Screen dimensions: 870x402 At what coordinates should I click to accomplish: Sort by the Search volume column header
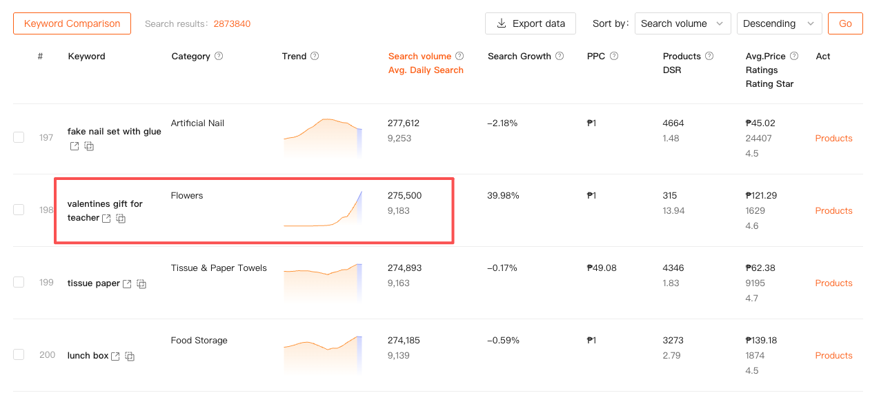pos(419,57)
